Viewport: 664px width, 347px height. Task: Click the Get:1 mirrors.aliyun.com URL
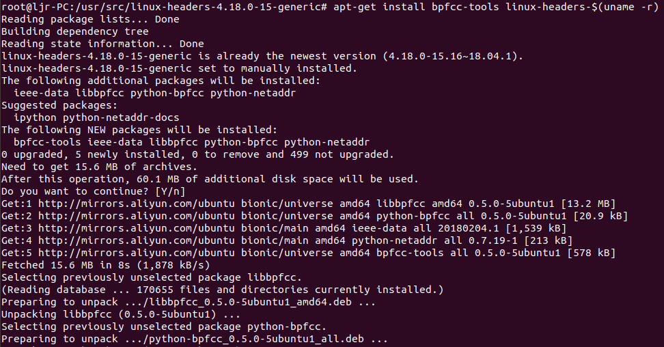click(x=137, y=204)
